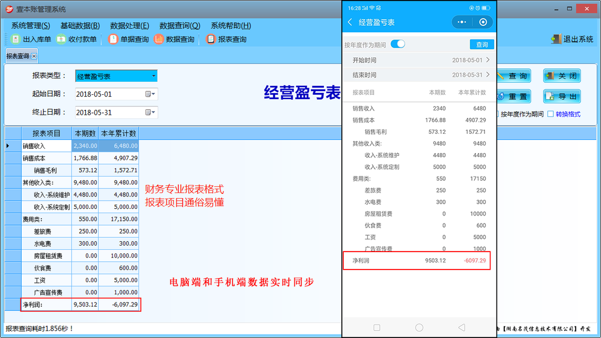Tap the 开始时间 chevron on the phone

pos(488,59)
